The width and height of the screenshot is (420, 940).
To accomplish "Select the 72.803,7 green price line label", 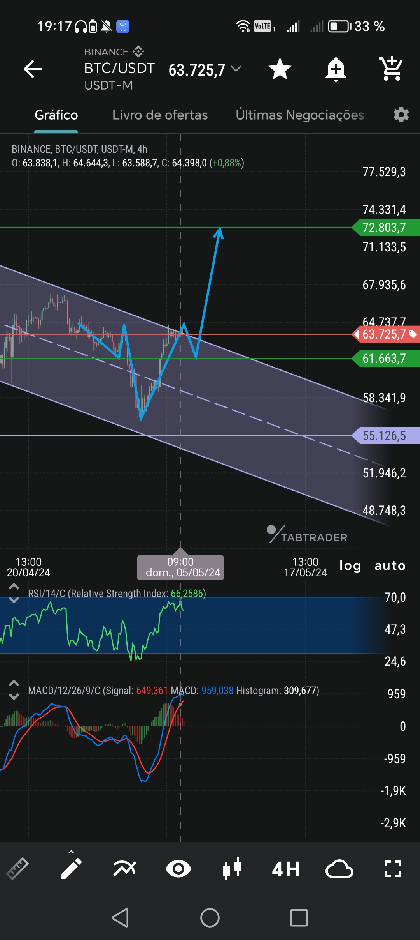I will click(386, 227).
